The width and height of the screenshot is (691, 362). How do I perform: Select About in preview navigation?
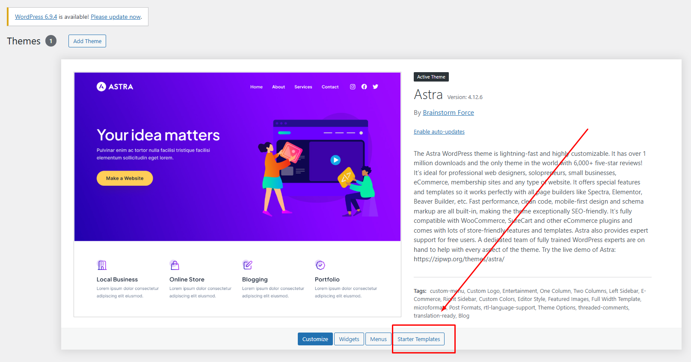[x=279, y=87]
